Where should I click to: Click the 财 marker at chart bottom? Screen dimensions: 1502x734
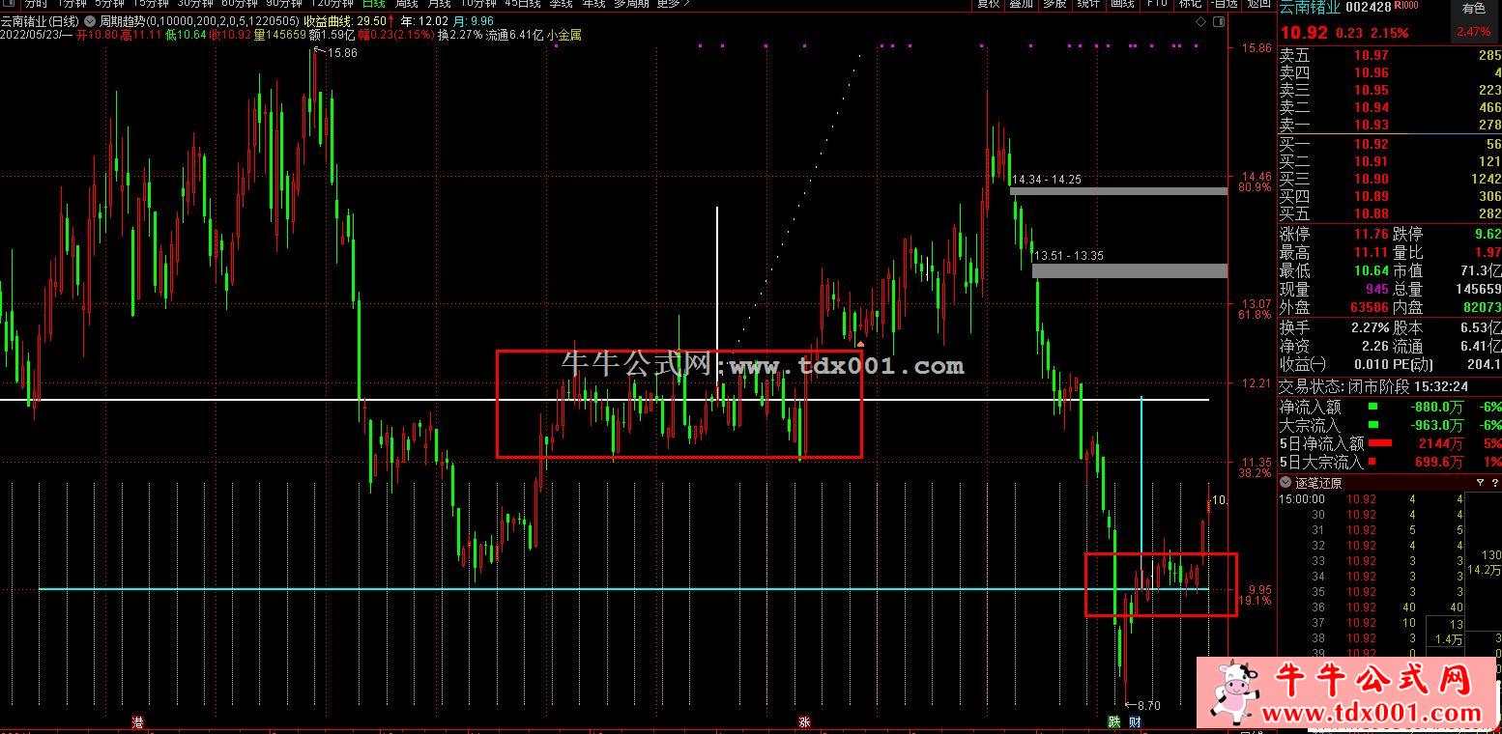(1134, 721)
